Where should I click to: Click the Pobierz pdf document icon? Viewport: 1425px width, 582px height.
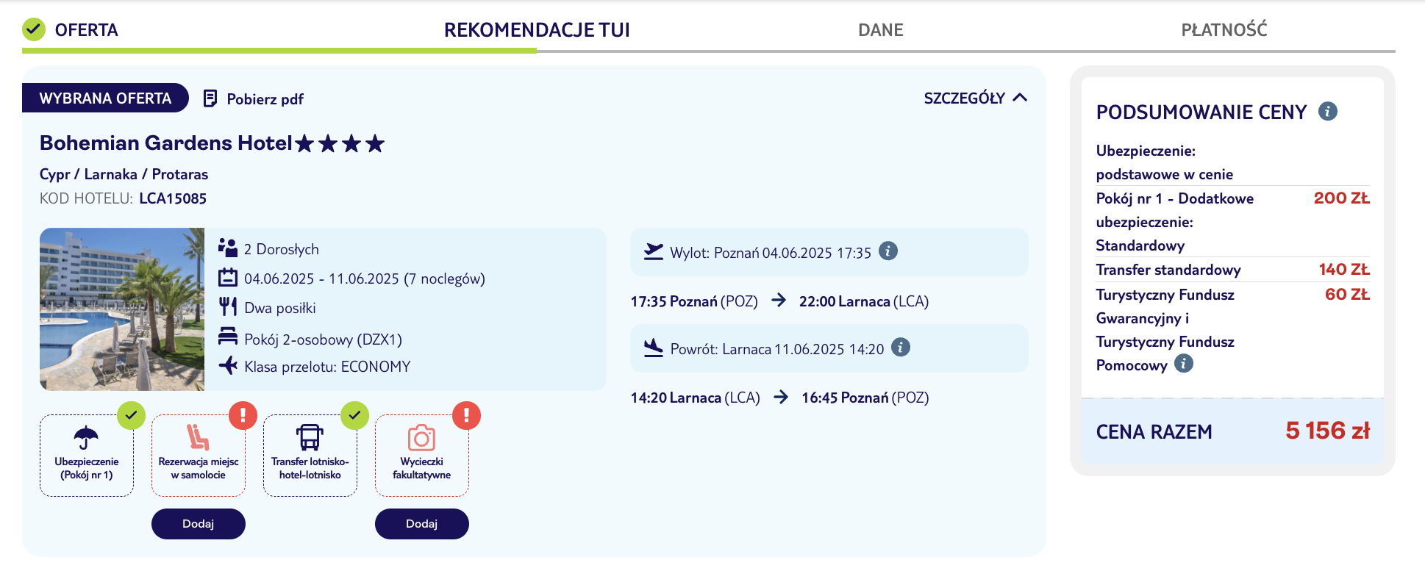210,98
